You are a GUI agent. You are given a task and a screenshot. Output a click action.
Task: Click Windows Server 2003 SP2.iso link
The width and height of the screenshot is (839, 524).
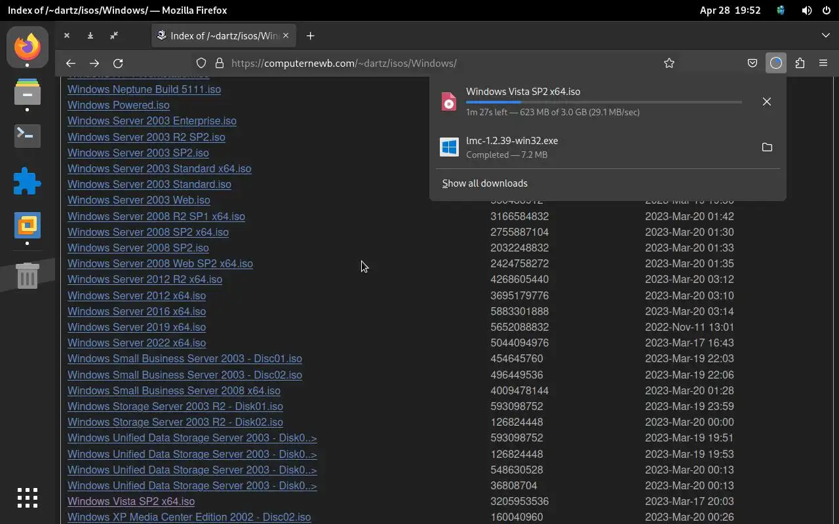(138, 153)
